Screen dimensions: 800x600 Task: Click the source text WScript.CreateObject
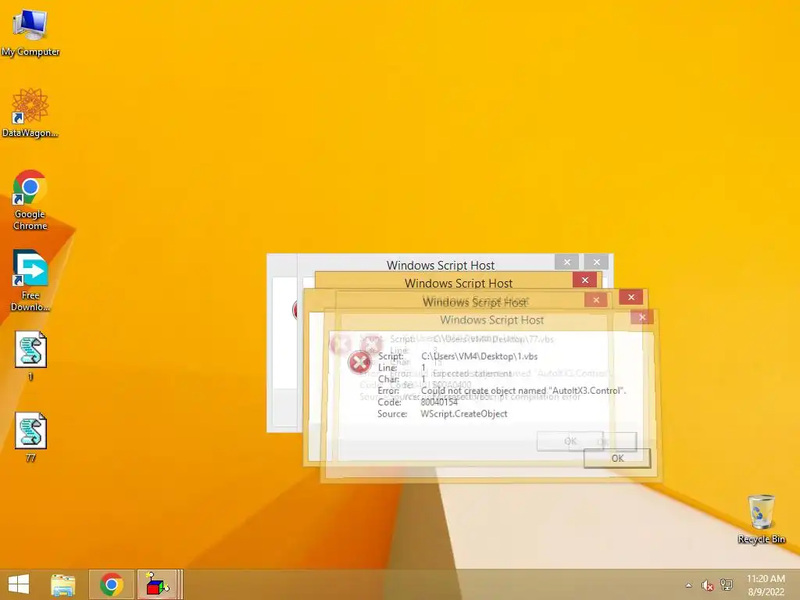pyautogui.click(x=464, y=414)
